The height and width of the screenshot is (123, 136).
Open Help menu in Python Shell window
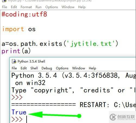92,68
